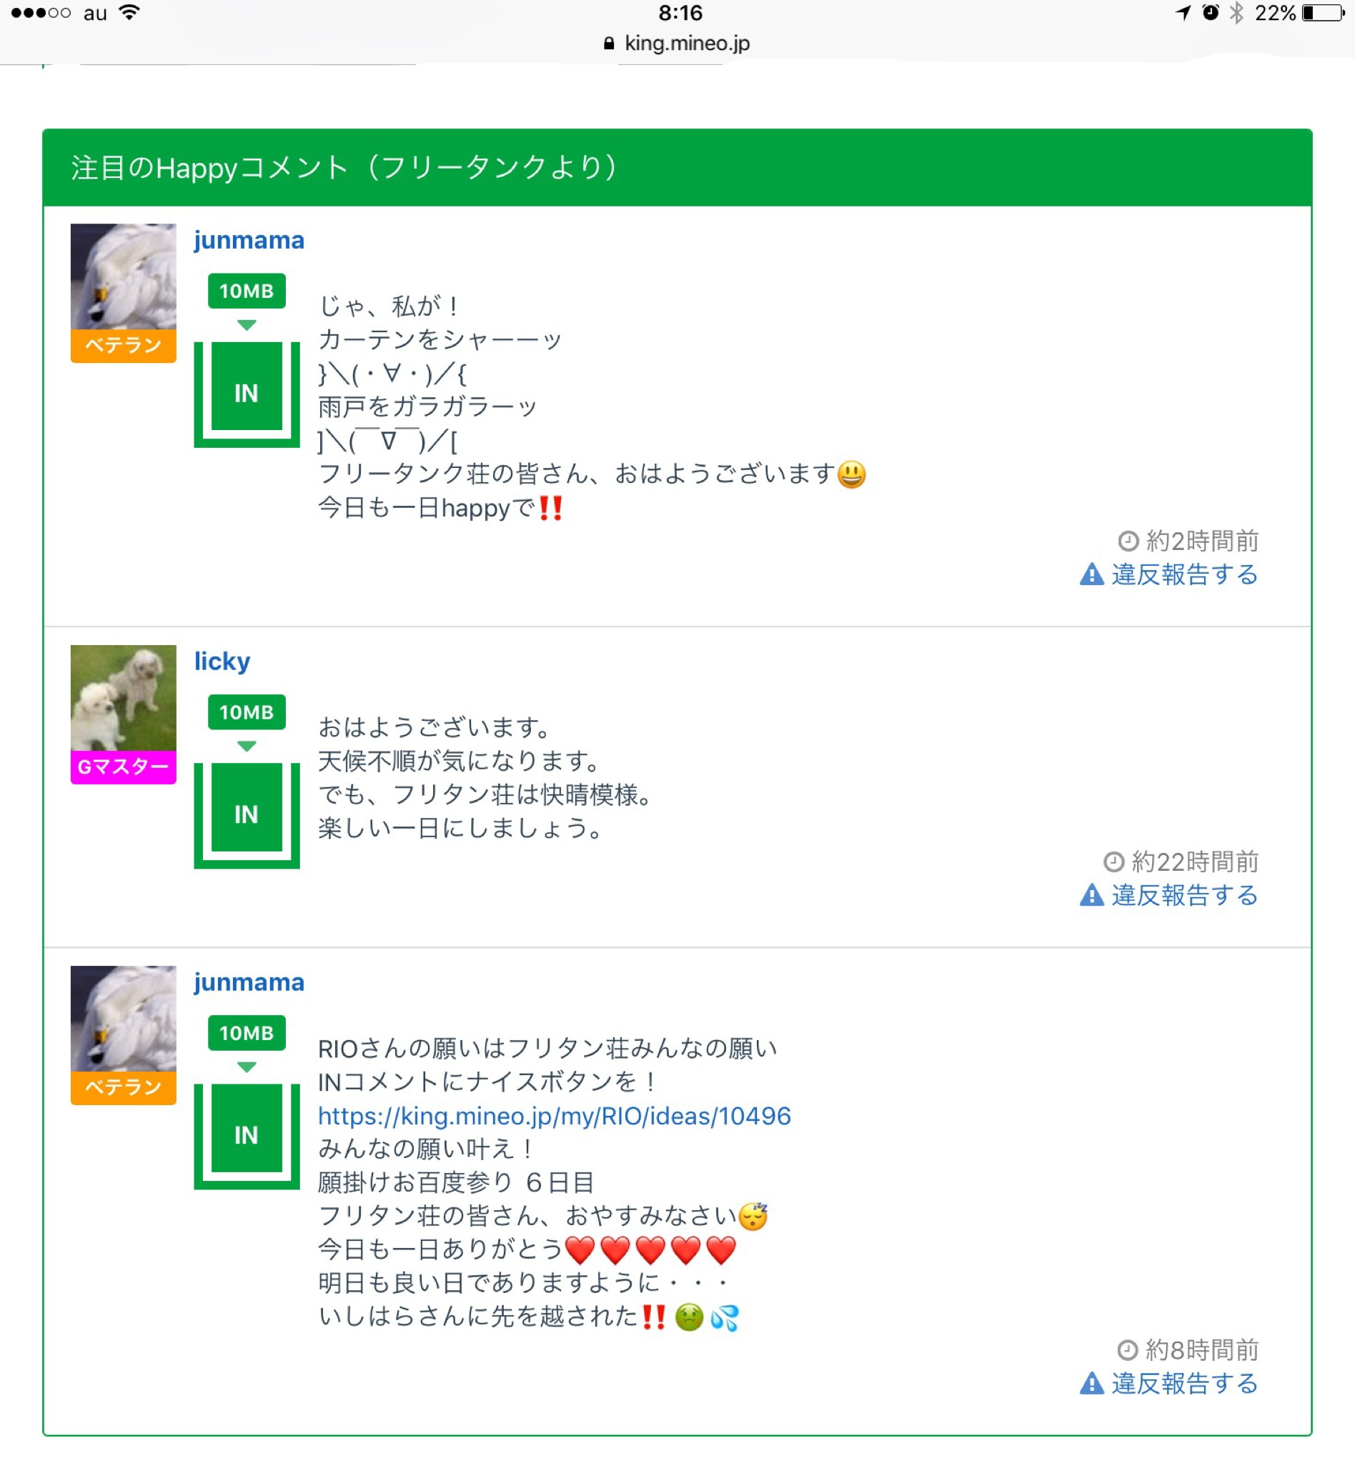Open the king.mineo.jp/my/RIO/ideas/10496 link
This screenshot has height=1463, width=1355.
[555, 1116]
